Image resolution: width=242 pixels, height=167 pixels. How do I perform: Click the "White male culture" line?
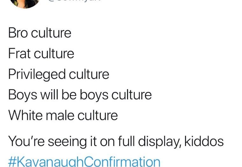click(63, 115)
